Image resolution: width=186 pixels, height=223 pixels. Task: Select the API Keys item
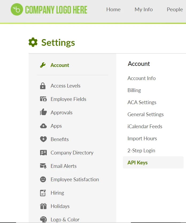pyautogui.click(x=153, y=162)
